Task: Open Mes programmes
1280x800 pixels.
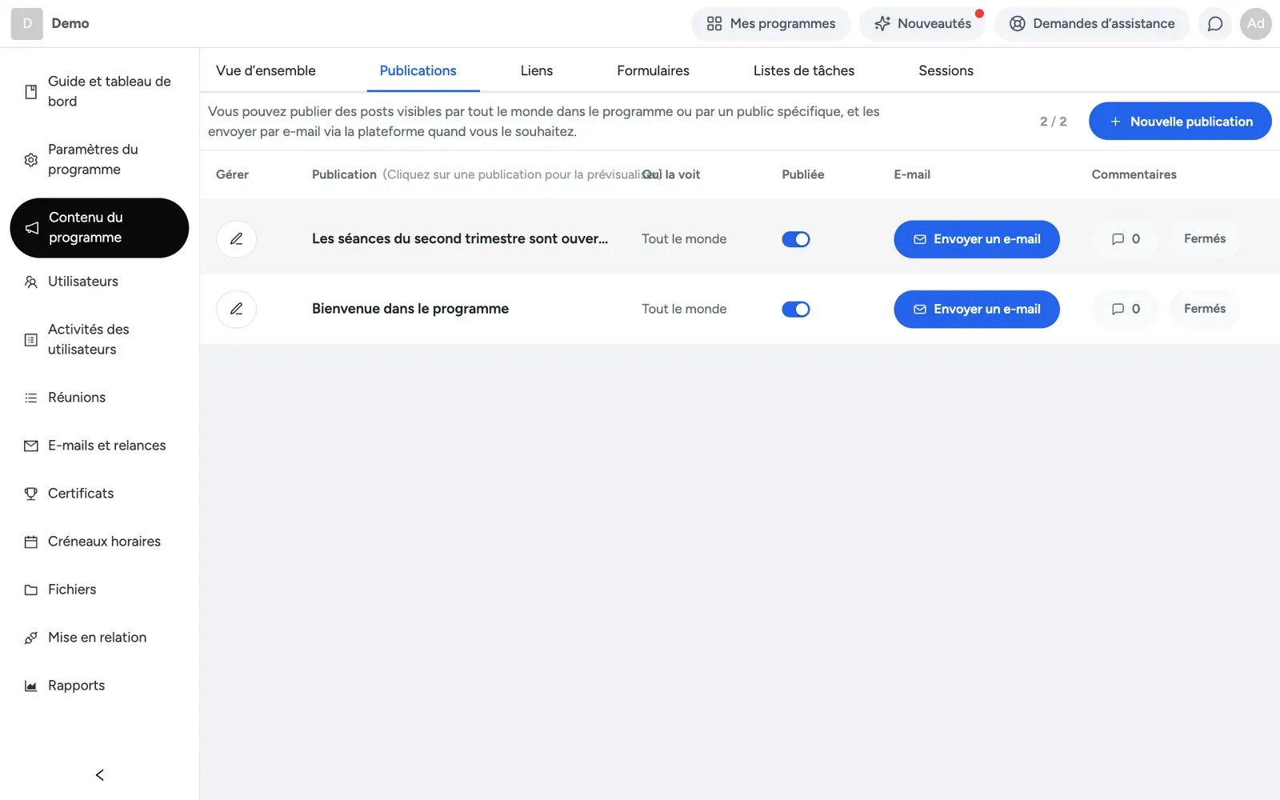Action: (771, 24)
